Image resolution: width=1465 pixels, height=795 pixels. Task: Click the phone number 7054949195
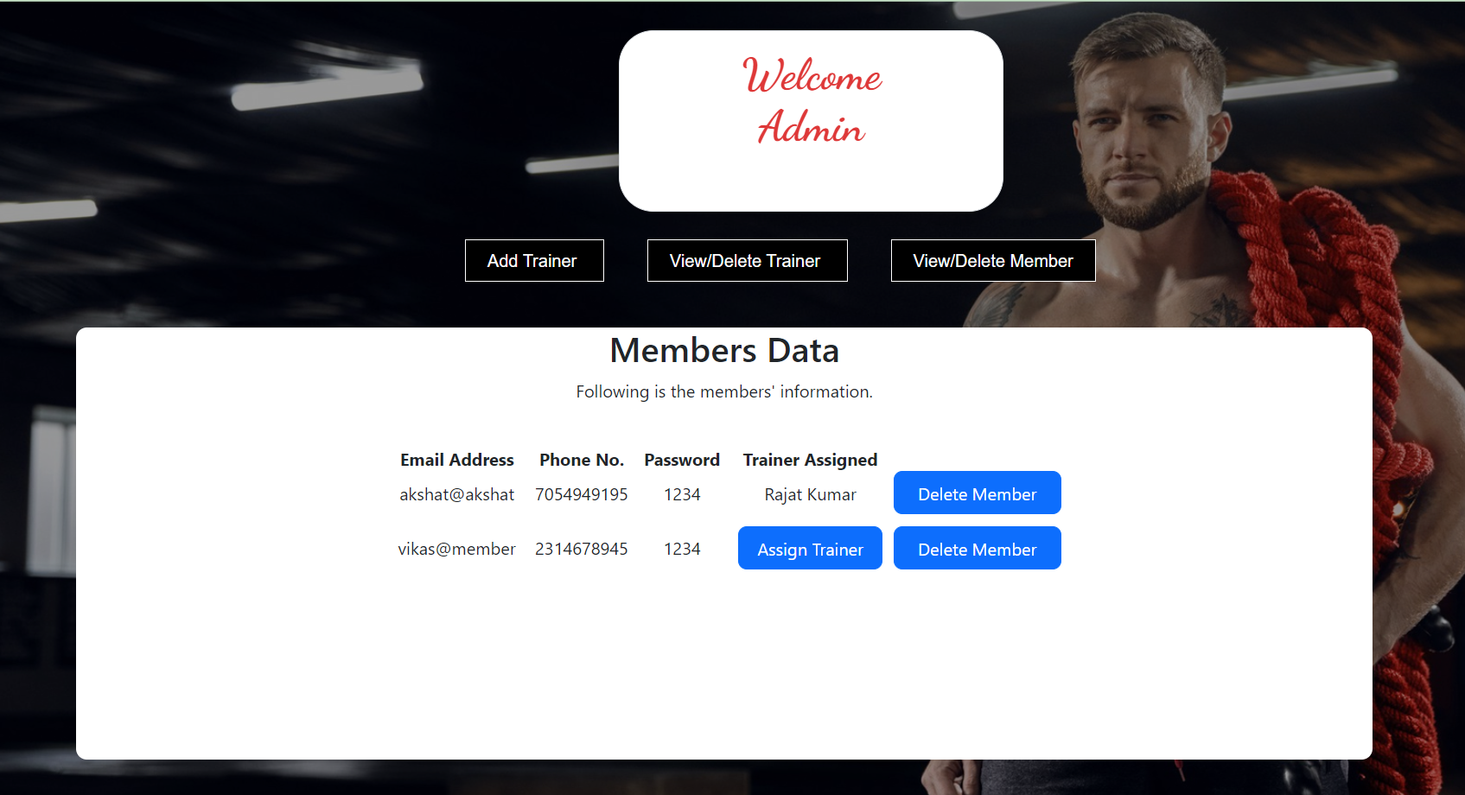point(581,494)
